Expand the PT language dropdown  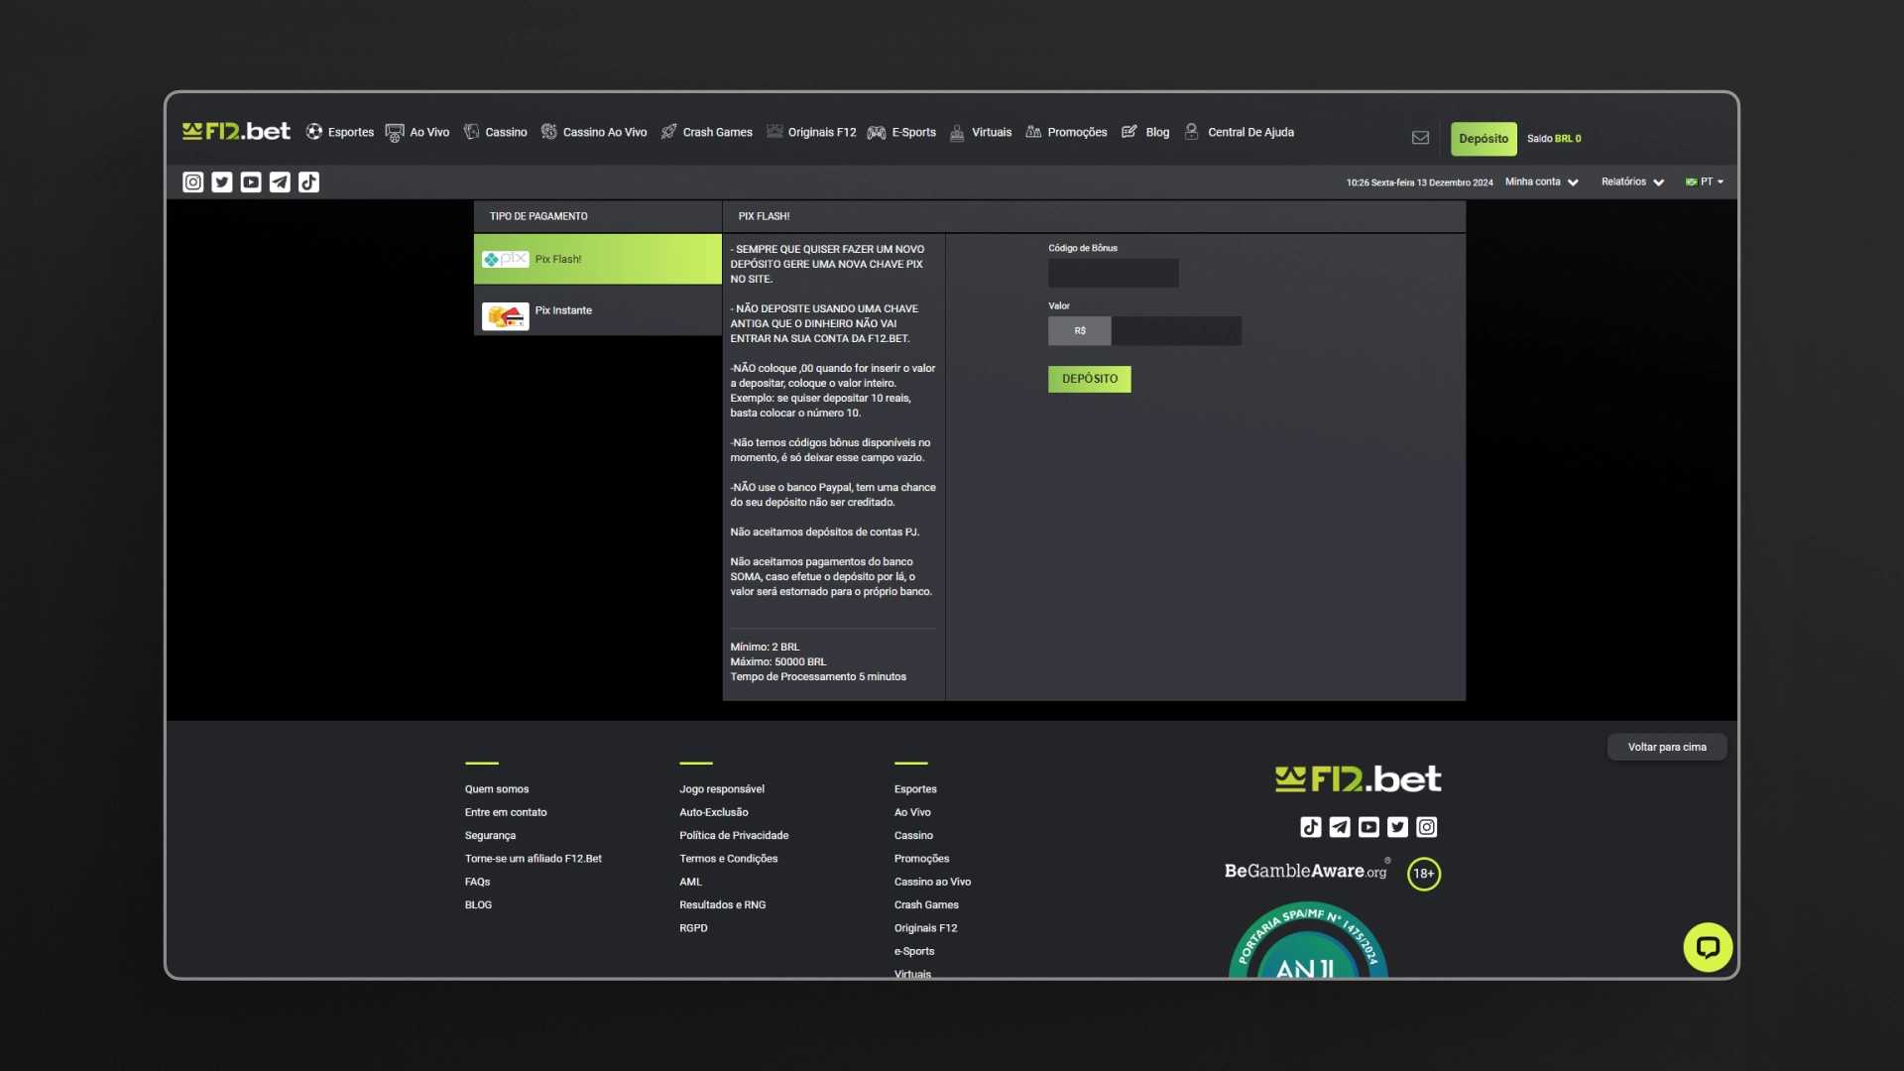pyautogui.click(x=1707, y=180)
